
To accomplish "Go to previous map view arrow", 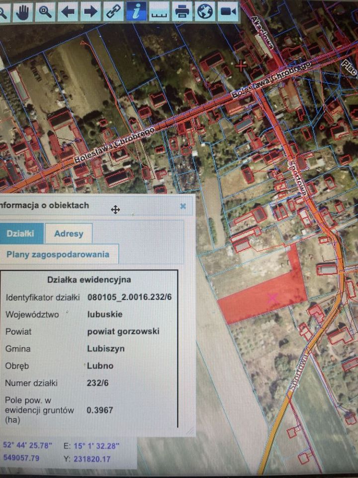I will click(68, 12).
